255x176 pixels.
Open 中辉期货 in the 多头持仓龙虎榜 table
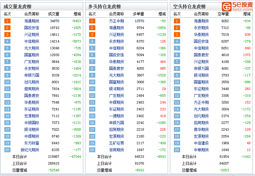point(116,103)
